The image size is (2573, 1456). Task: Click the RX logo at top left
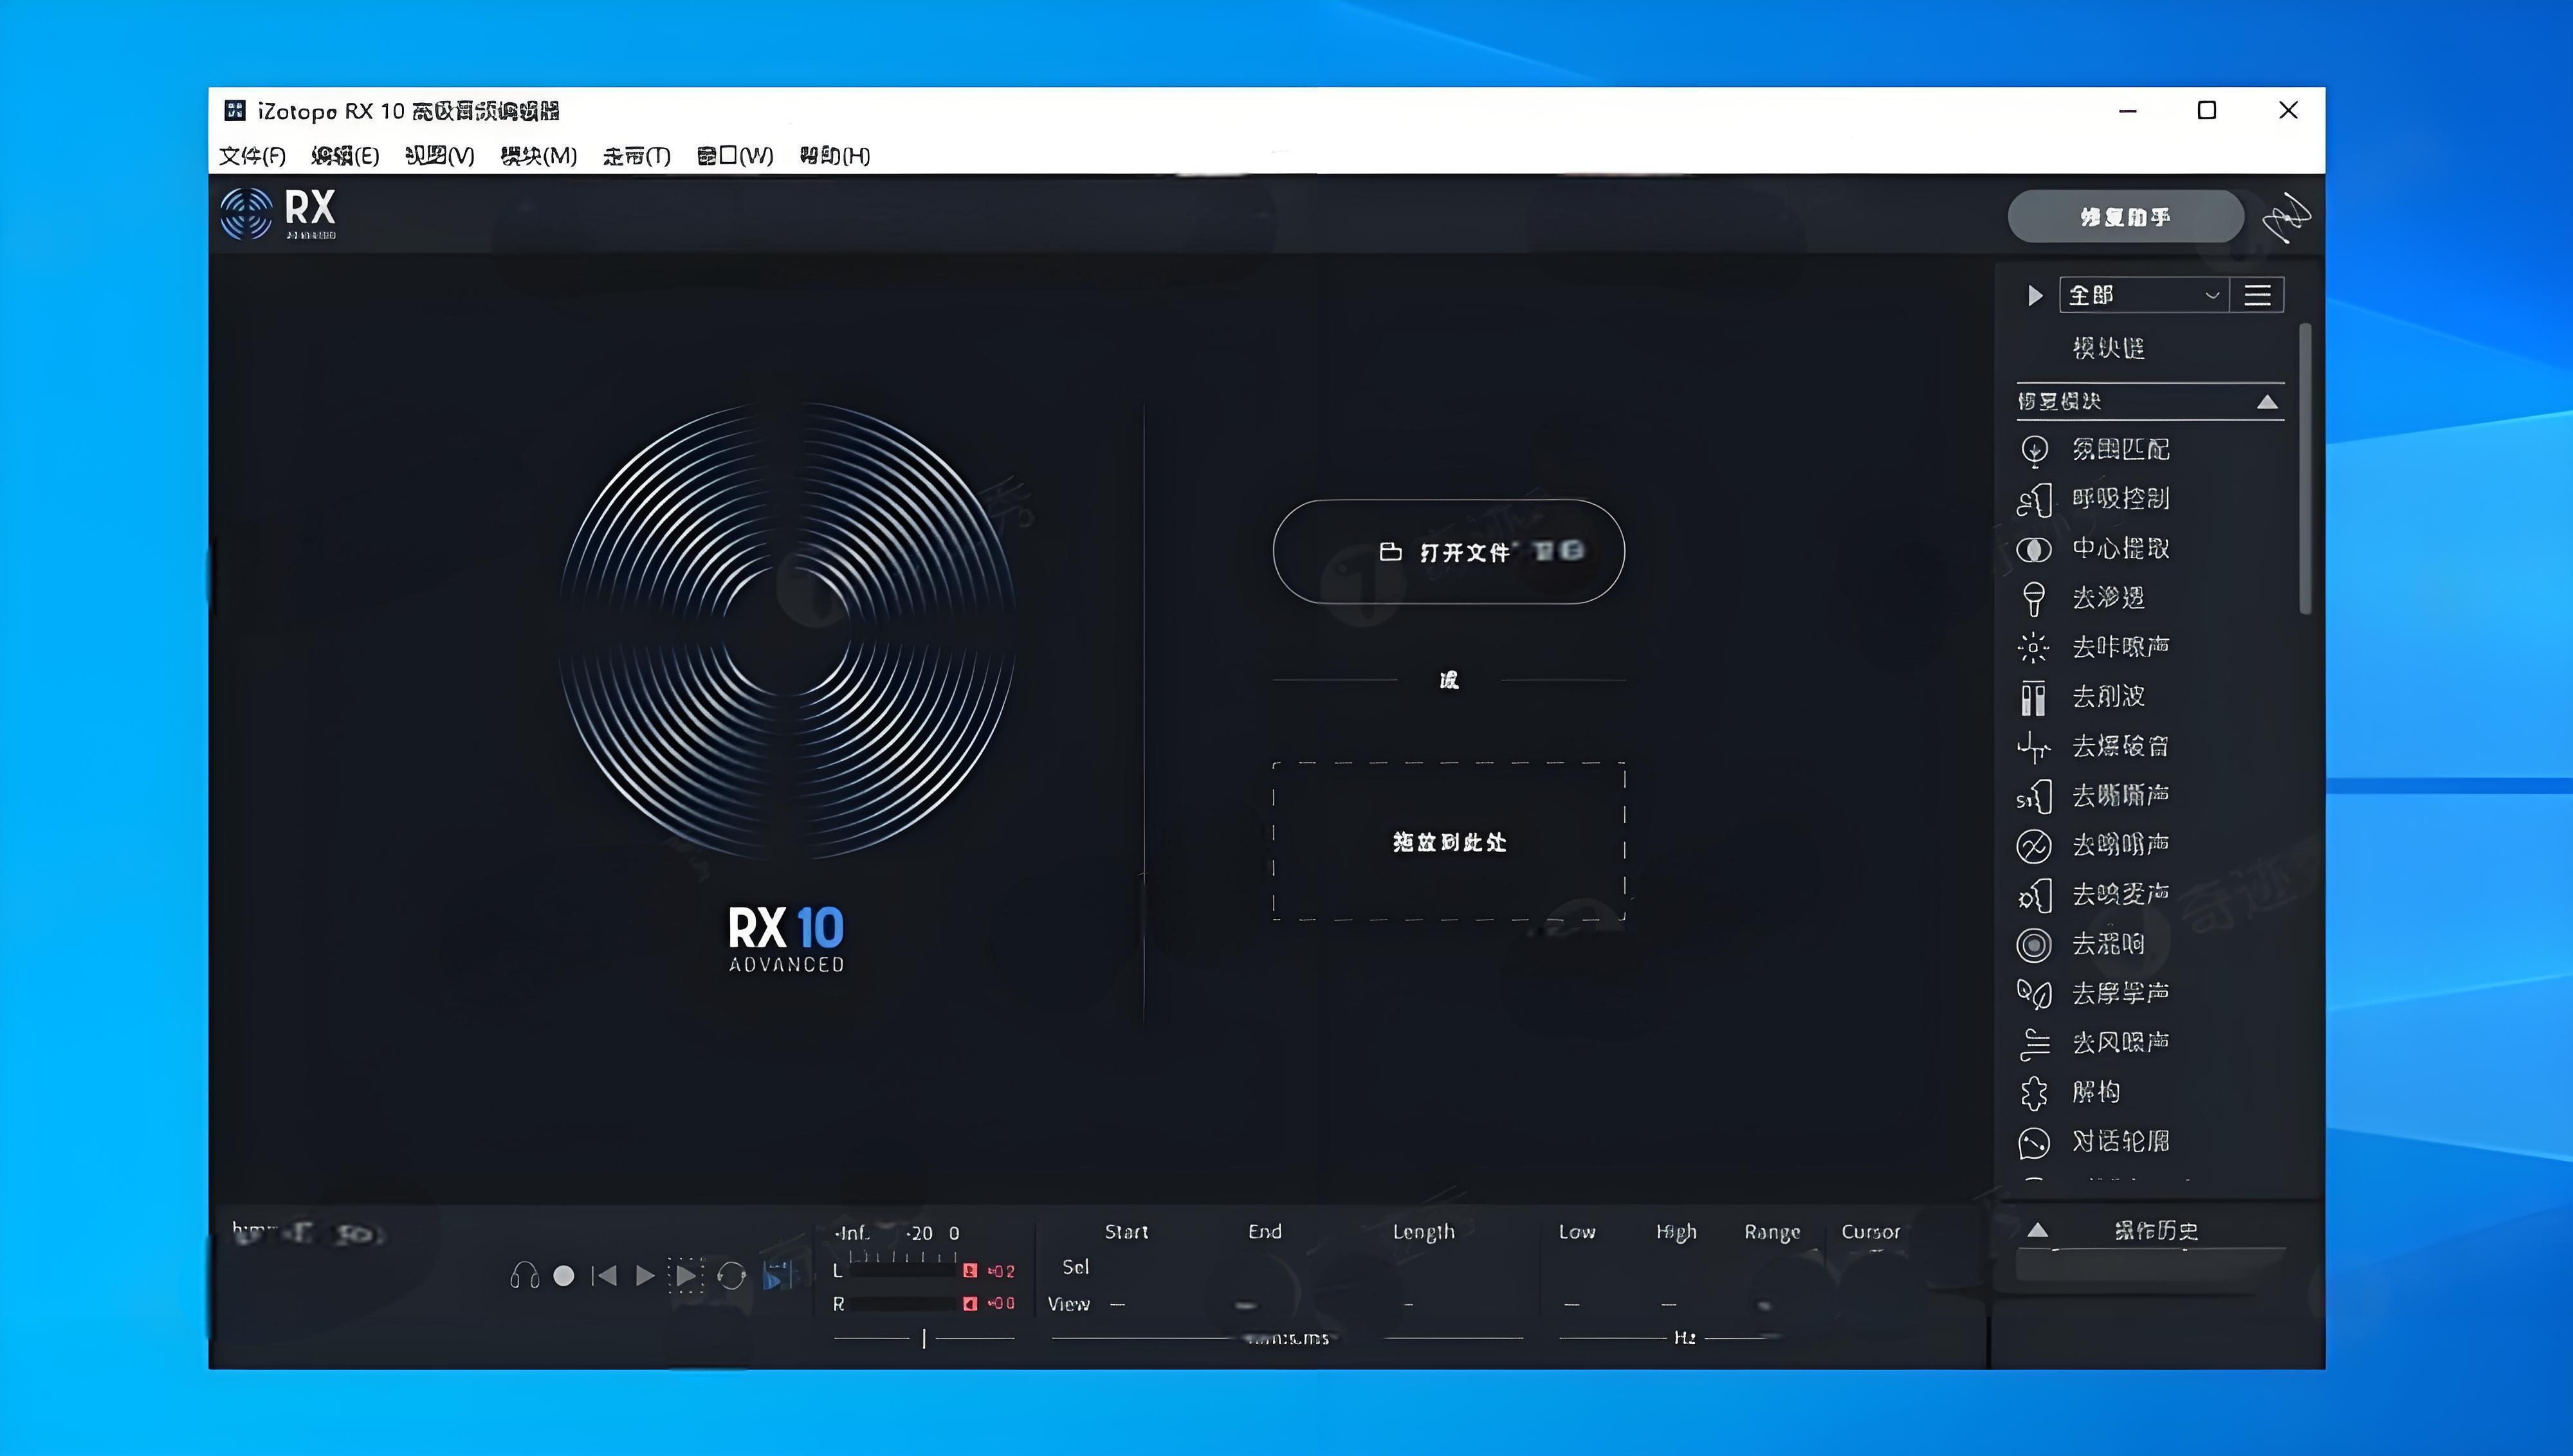[x=279, y=213]
